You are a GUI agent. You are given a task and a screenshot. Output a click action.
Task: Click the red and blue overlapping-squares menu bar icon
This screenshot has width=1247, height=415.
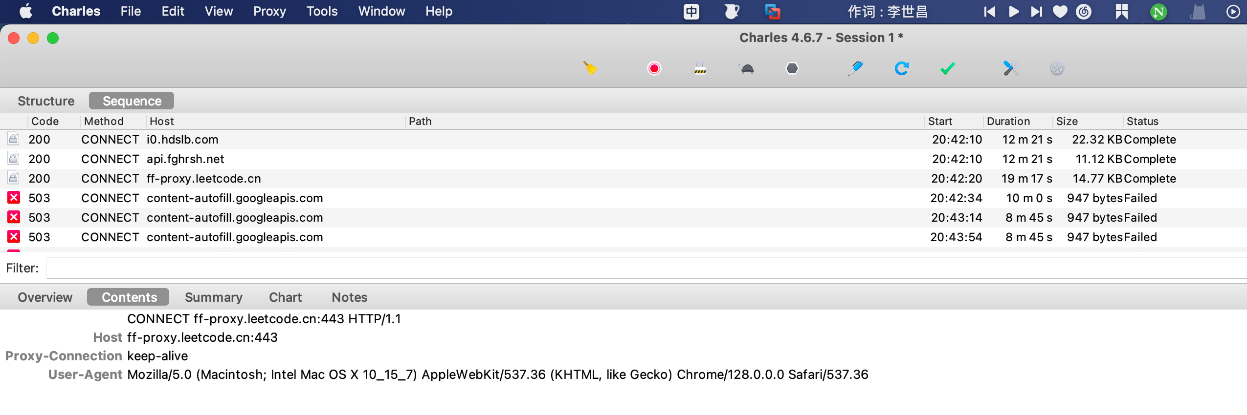[x=772, y=12]
